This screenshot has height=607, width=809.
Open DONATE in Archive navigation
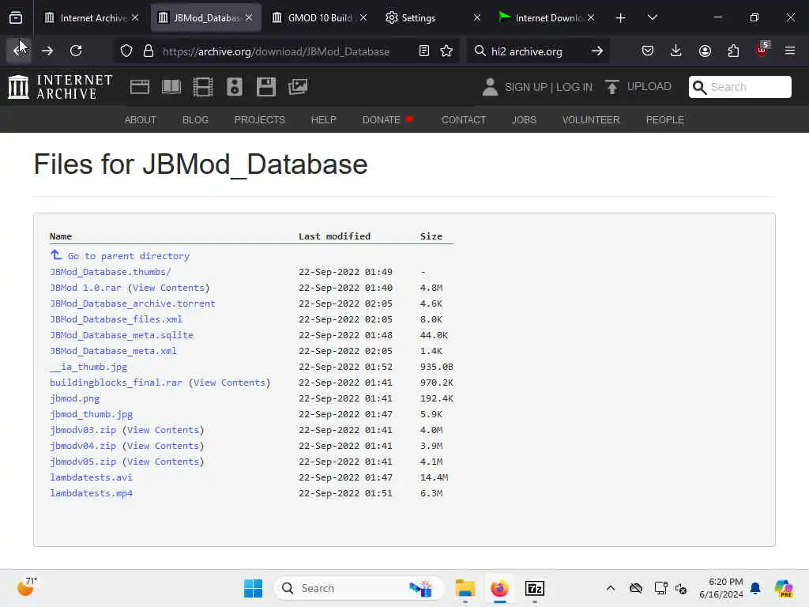(x=388, y=120)
